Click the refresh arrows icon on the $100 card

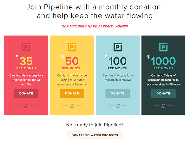pyautogui.click(x=118, y=106)
